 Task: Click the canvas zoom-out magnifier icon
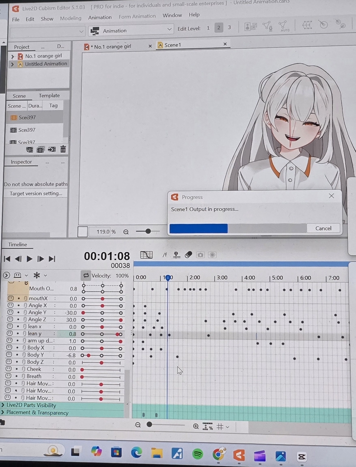(x=126, y=232)
